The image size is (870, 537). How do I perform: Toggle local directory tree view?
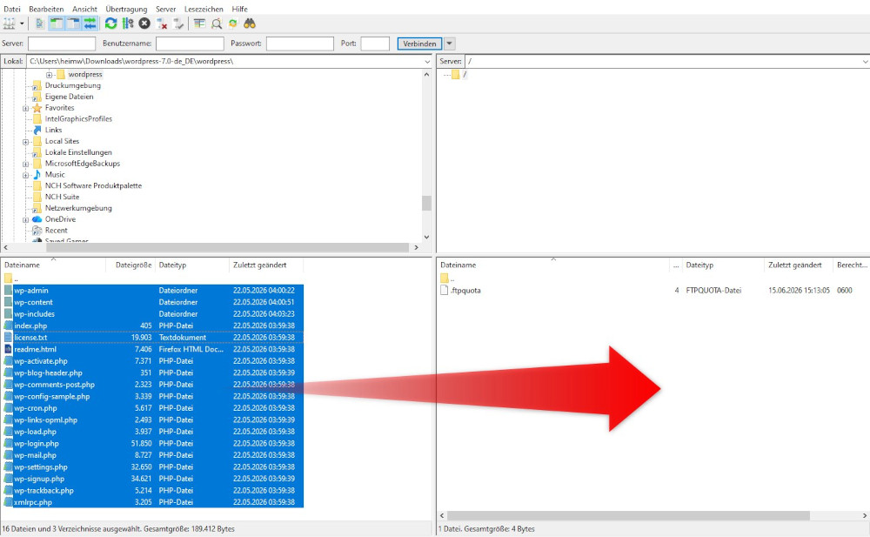click(56, 23)
